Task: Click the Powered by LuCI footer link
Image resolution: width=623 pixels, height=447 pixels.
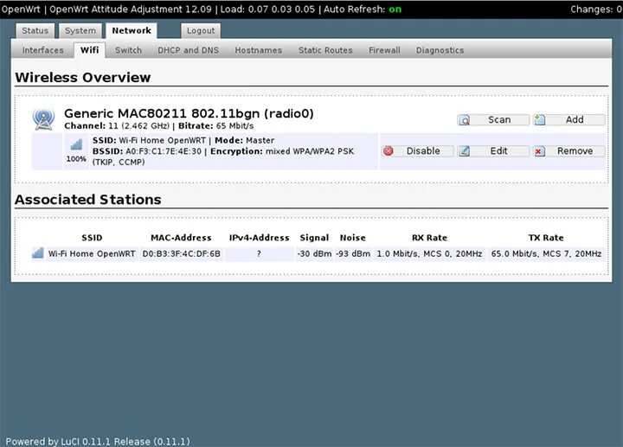Action: [x=98, y=442]
